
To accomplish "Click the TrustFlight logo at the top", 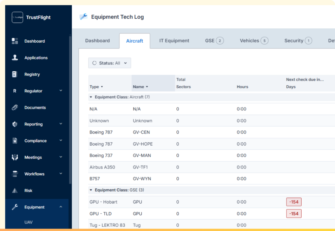I will click(x=31, y=18).
